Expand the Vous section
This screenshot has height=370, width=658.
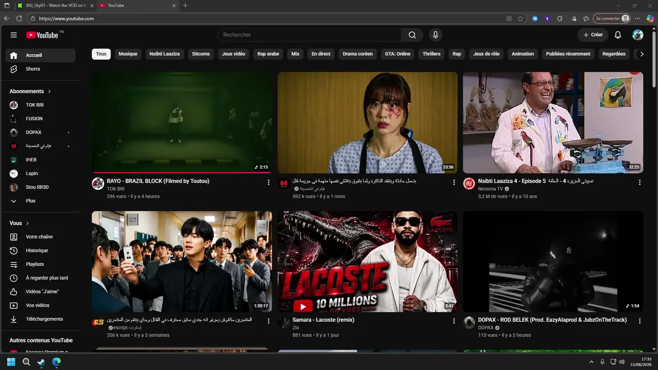[20, 224]
